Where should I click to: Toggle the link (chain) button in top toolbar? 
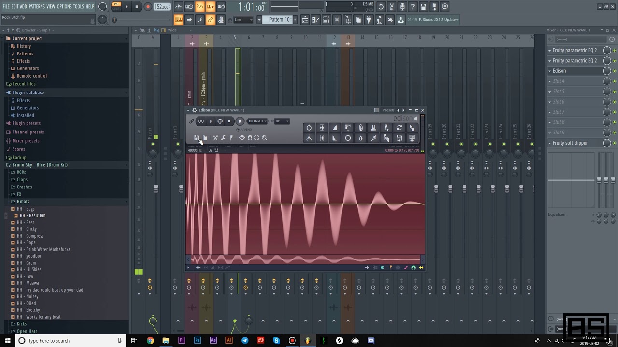click(211, 20)
